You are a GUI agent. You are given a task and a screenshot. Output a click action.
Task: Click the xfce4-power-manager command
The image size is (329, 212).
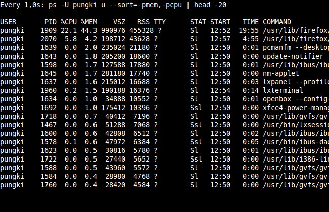(296, 108)
